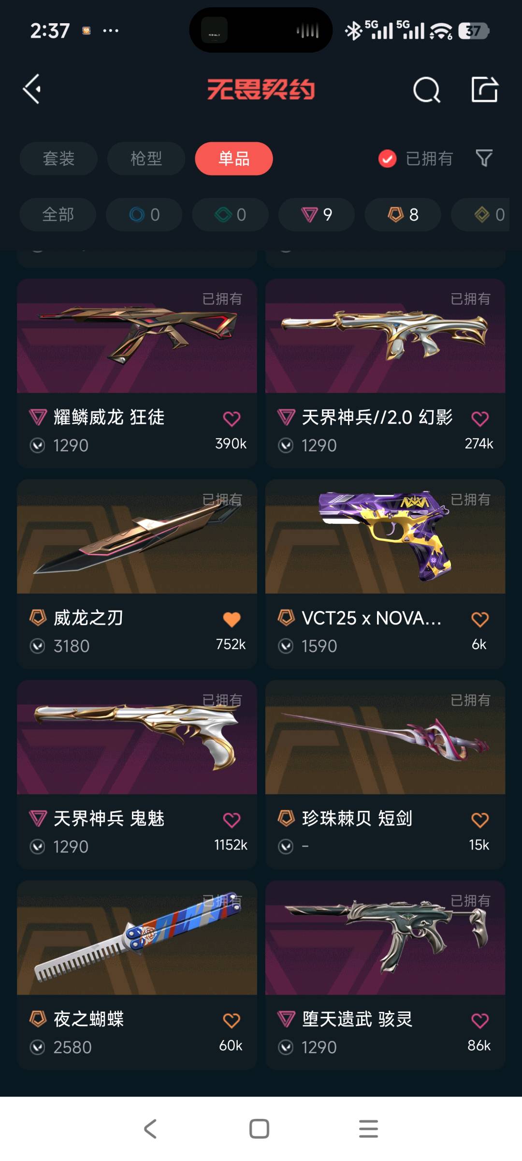Viewport: 522px width, 1161px height.
Task: Filter by the purple triangle tier showing 9
Action: pyautogui.click(x=317, y=214)
